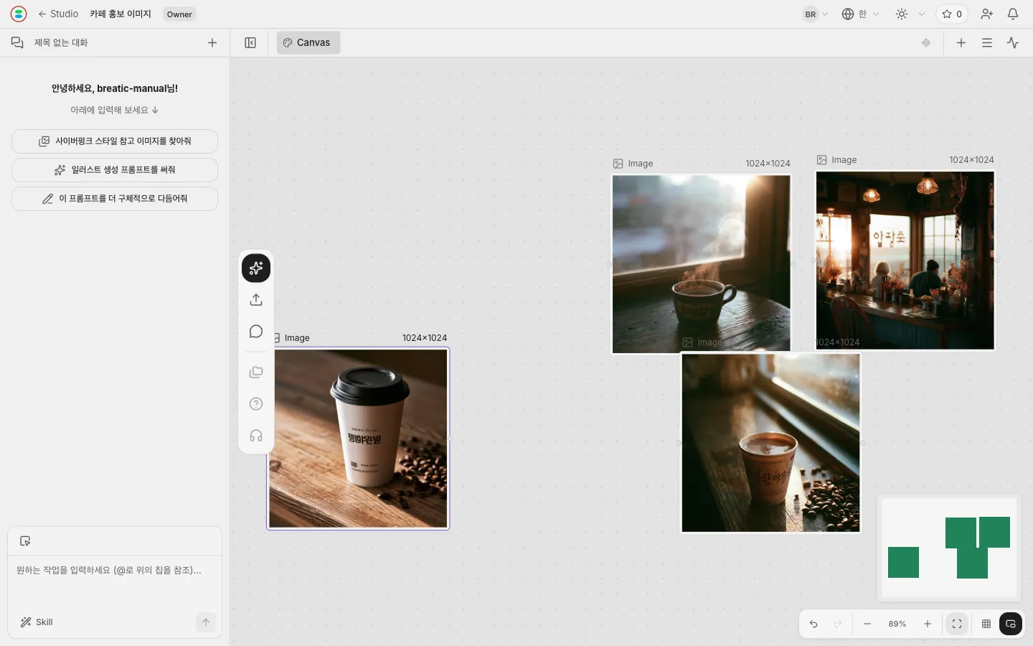
Task: Select the AI generate sparkle tool
Action: (x=256, y=268)
